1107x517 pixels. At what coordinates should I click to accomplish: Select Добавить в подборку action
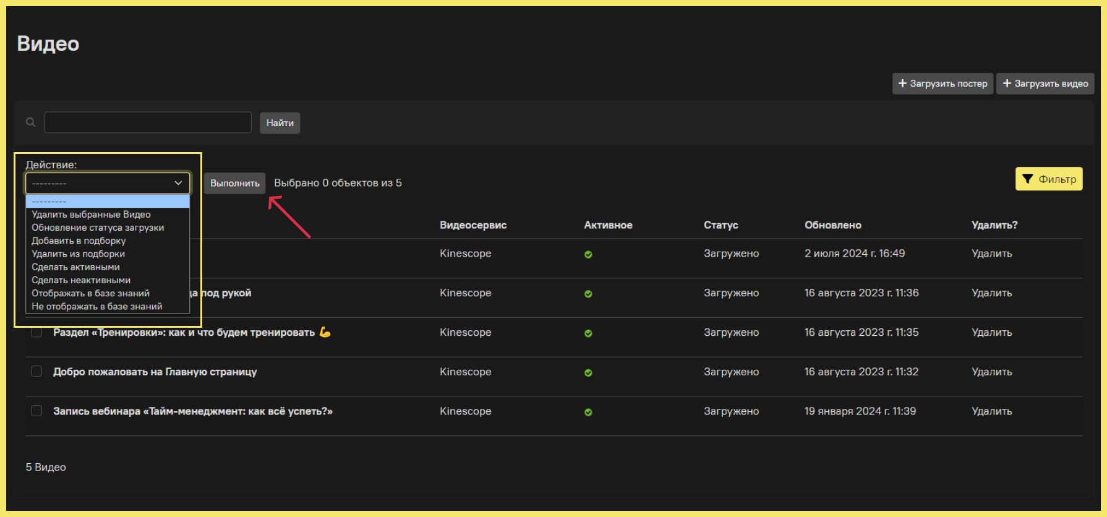click(108, 241)
